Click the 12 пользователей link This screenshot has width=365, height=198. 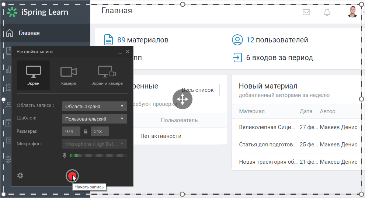(277, 40)
